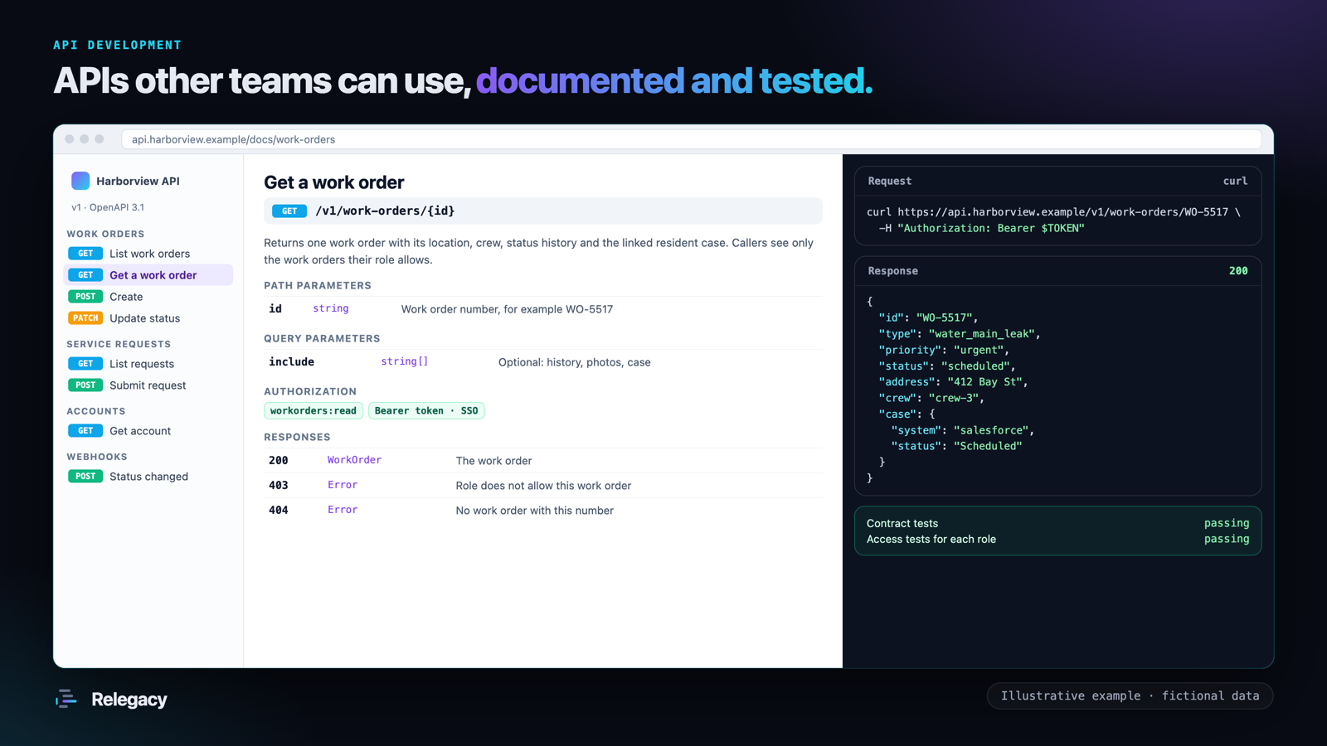Open the Error schema for 404
The height and width of the screenshot is (746, 1327).
click(343, 510)
